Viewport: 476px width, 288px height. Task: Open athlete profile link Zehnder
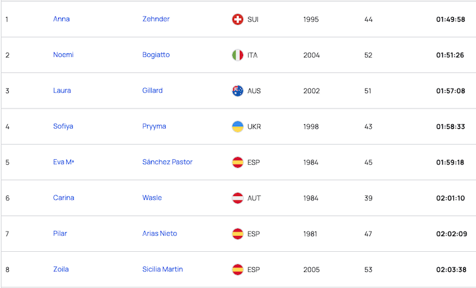coord(155,19)
